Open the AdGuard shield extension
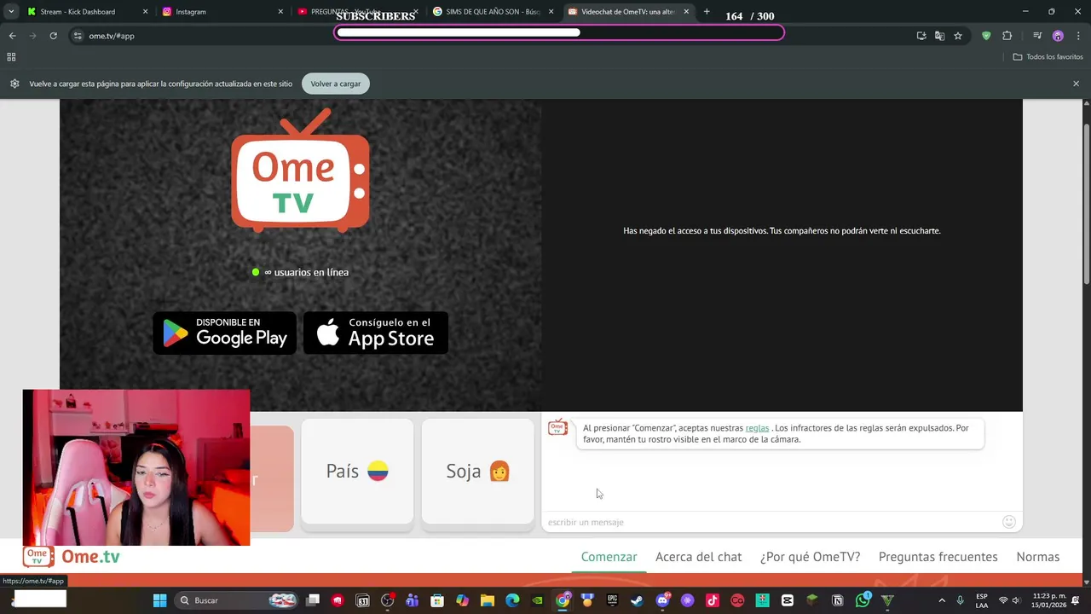The height and width of the screenshot is (614, 1091). coord(986,36)
